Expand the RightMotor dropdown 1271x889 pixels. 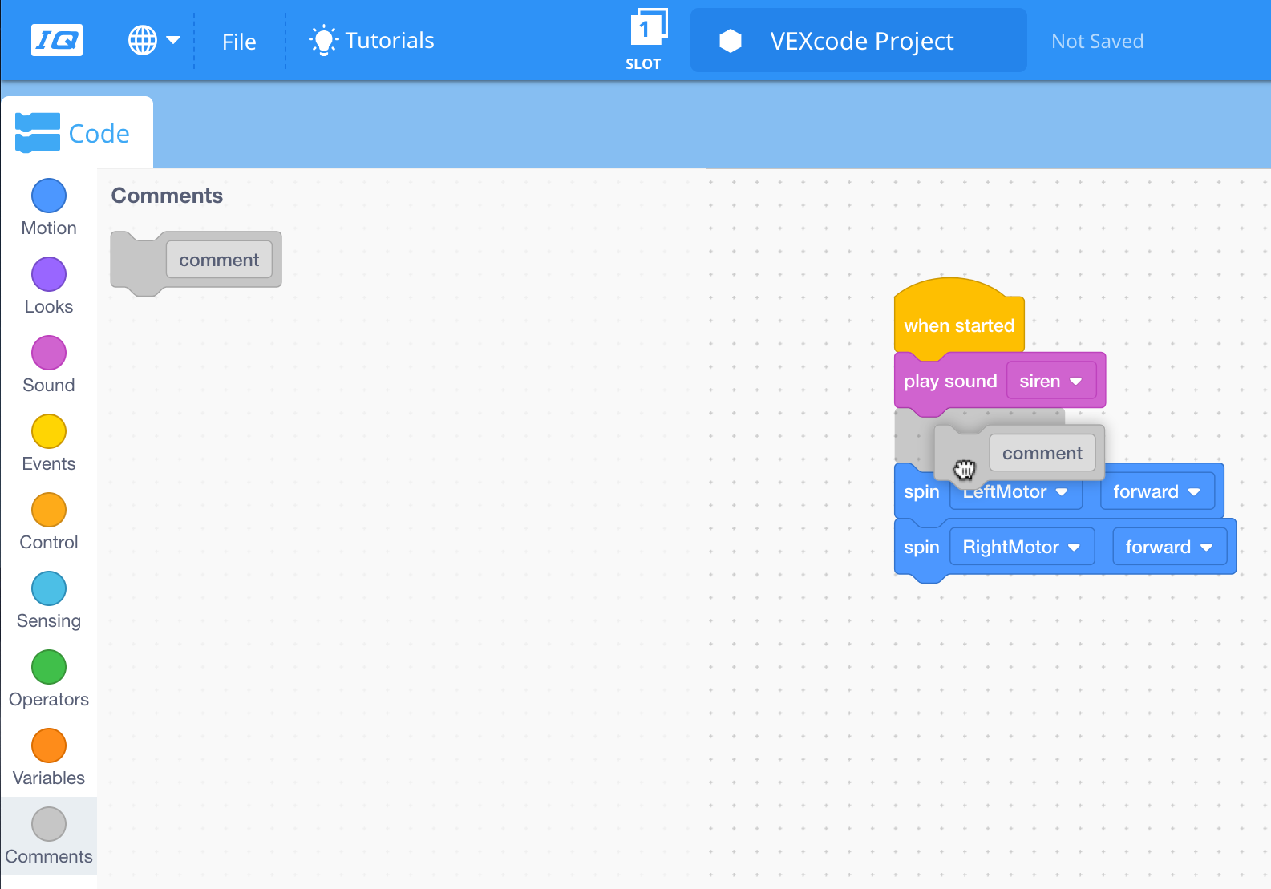click(1021, 548)
